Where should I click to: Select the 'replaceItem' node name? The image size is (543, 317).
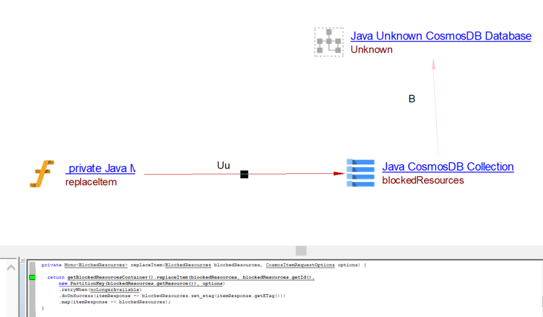[91, 182]
